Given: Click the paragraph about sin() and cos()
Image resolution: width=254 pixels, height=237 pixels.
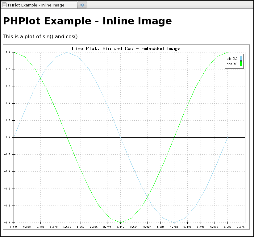Looking at the screenshot, I should click(41, 36).
